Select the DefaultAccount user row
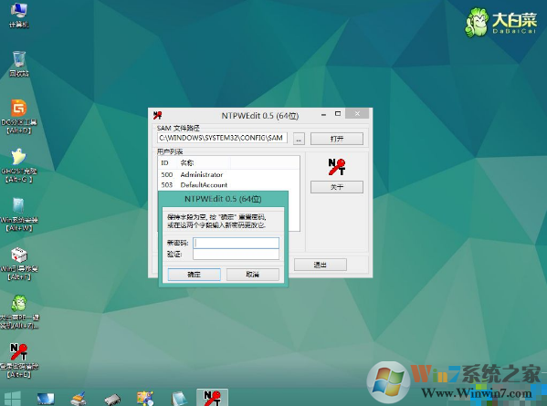Screen dimensions: 547x406 (228, 185)
